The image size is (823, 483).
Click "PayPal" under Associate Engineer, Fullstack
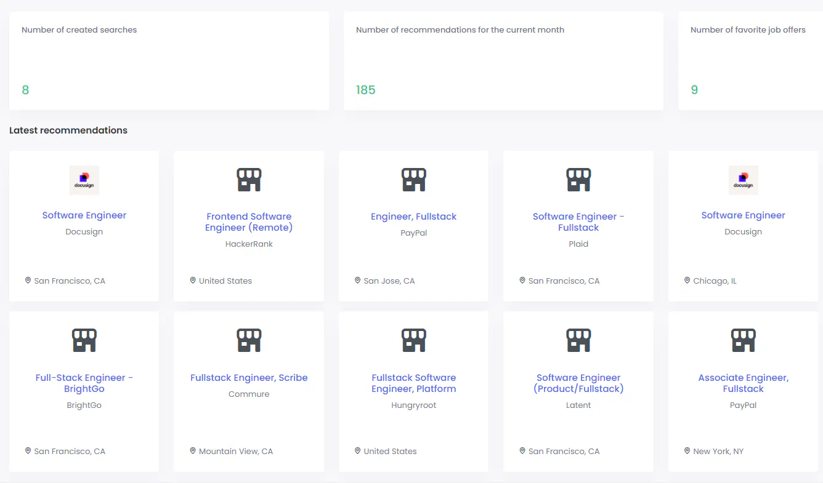pos(744,405)
